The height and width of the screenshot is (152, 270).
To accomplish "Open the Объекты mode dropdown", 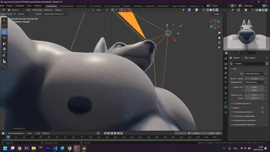I will (16, 10).
